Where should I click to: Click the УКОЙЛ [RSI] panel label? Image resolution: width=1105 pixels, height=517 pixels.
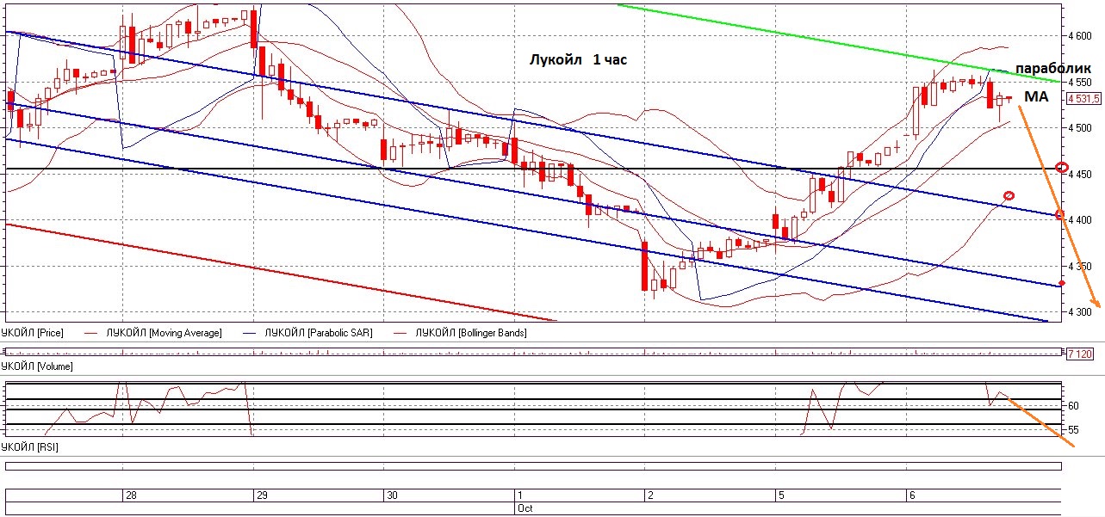[29, 448]
